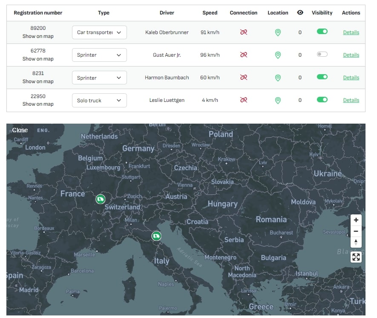Viewport: 377px width, 318px height.
Task: Click the location pin icon for vehicle 22950
Action: [278, 100]
